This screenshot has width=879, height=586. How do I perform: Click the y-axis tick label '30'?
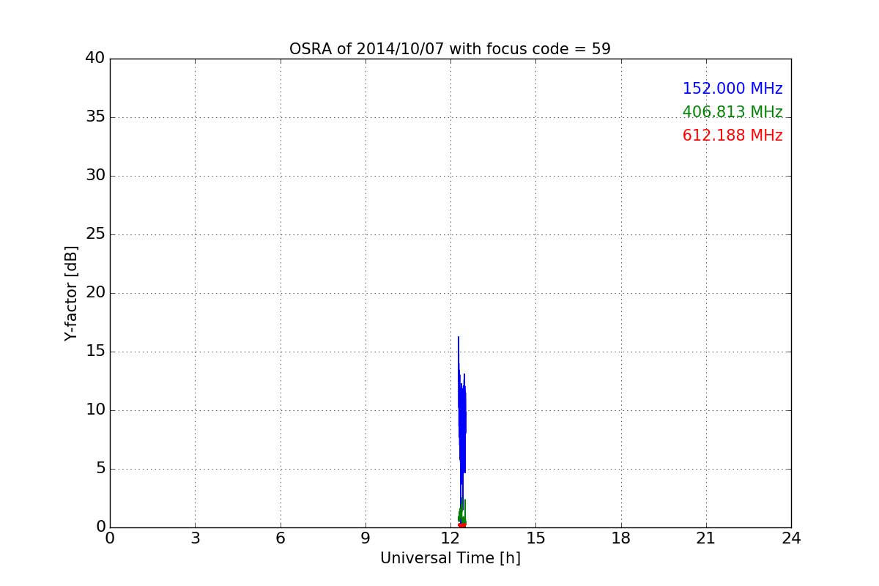coord(95,176)
